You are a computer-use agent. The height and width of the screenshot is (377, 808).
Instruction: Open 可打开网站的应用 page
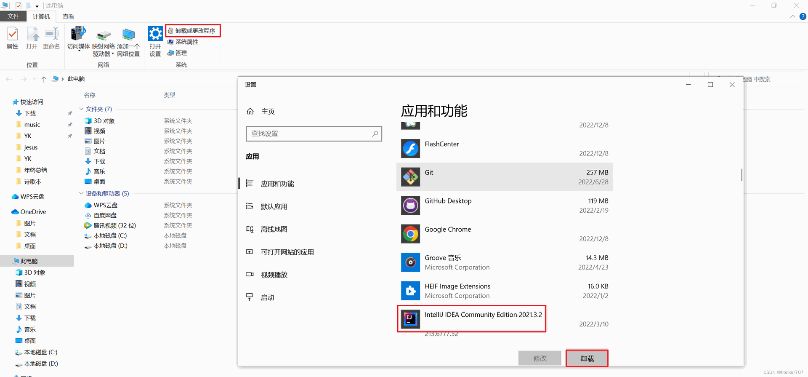[280, 252]
